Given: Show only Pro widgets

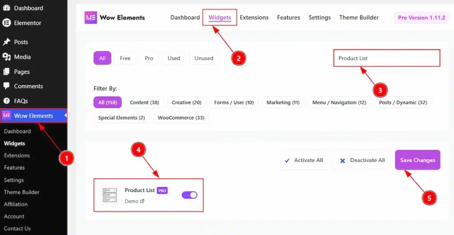Looking at the screenshot, I should pyautogui.click(x=149, y=58).
